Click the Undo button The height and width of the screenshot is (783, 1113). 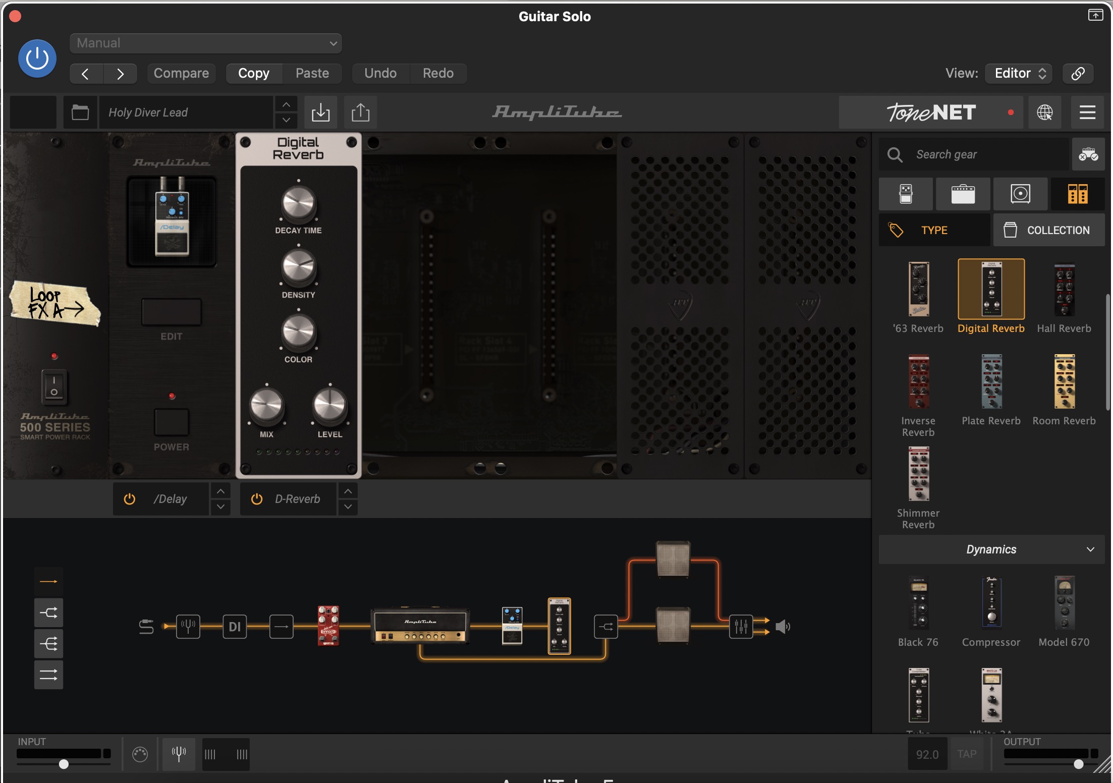pyautogui.click(x=380, y=74)
